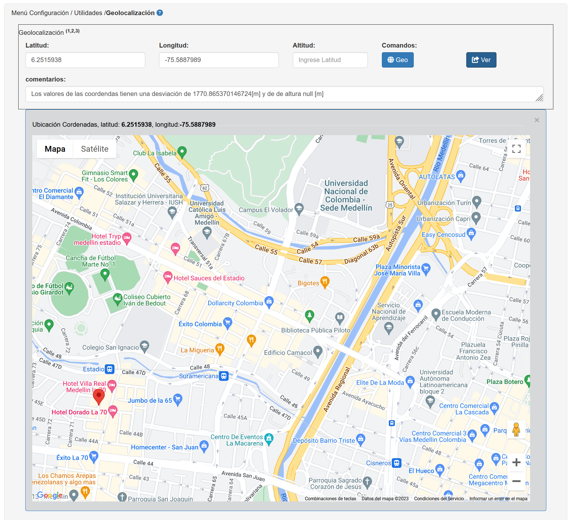Click the Street View pegman icon
The image size is (569, 520).
(516, 430)
